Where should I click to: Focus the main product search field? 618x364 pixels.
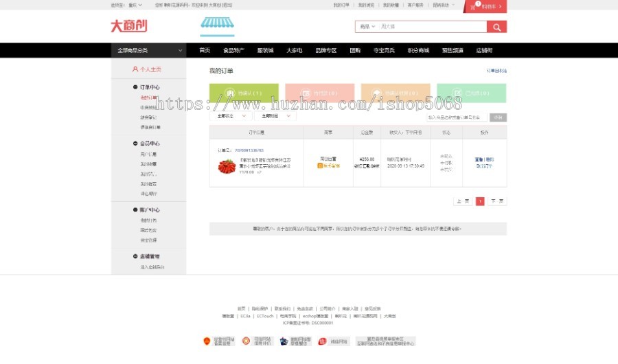click(432, 27)
